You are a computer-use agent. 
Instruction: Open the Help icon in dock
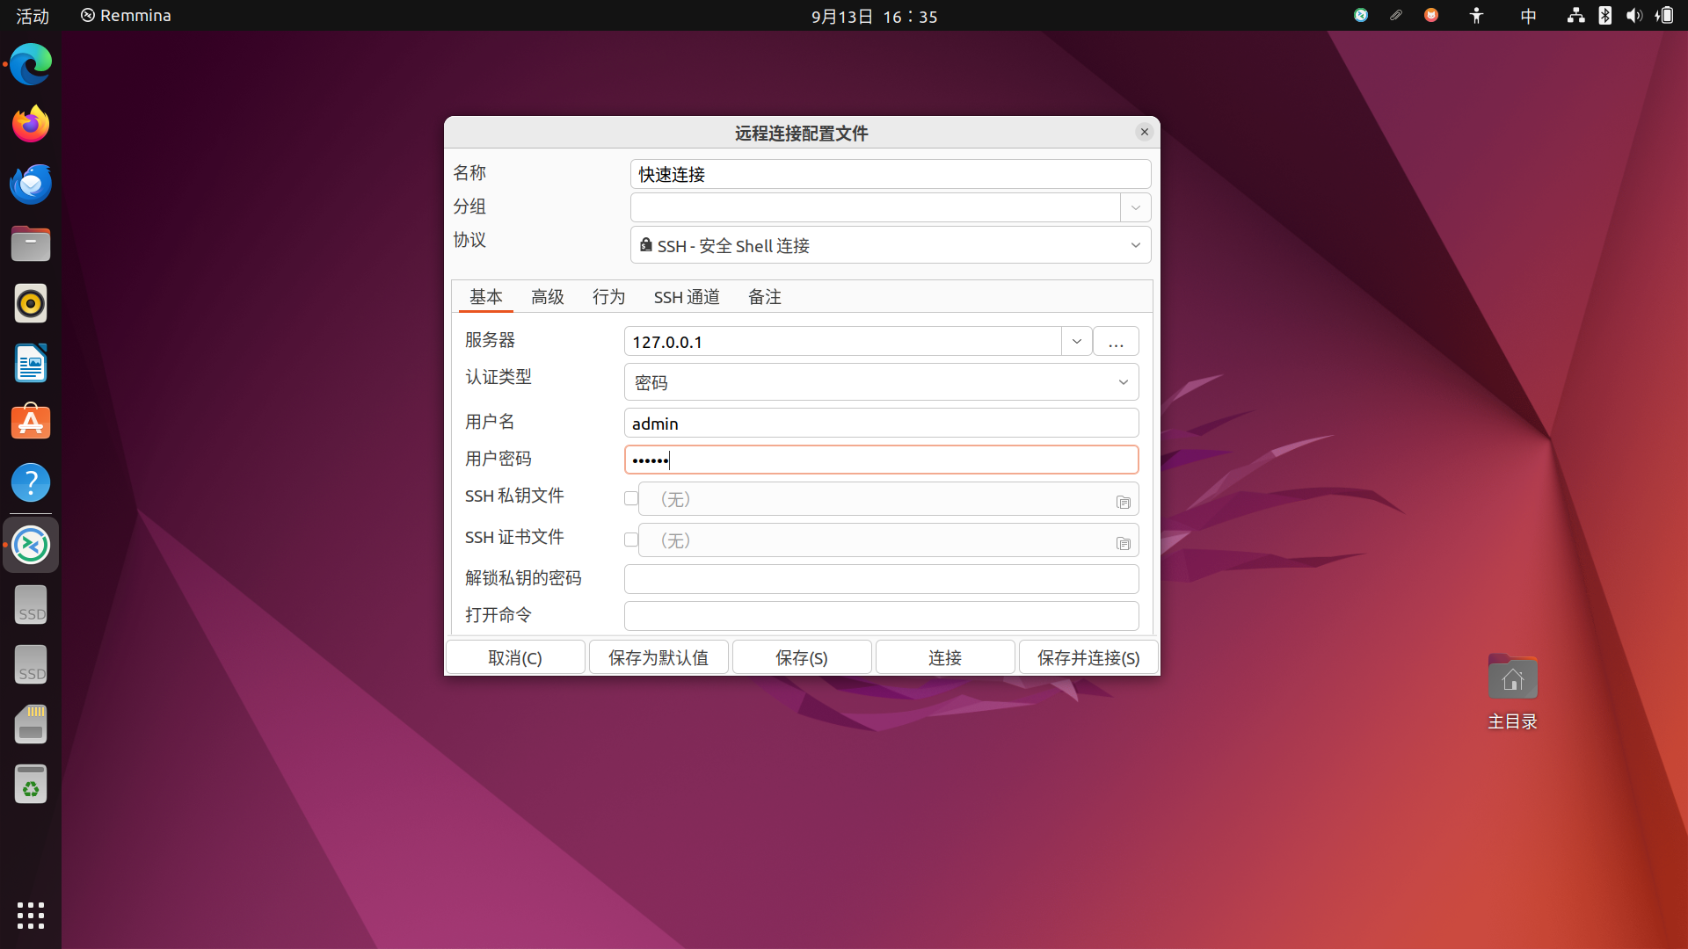pyautogui.click(x=31, y=482)
